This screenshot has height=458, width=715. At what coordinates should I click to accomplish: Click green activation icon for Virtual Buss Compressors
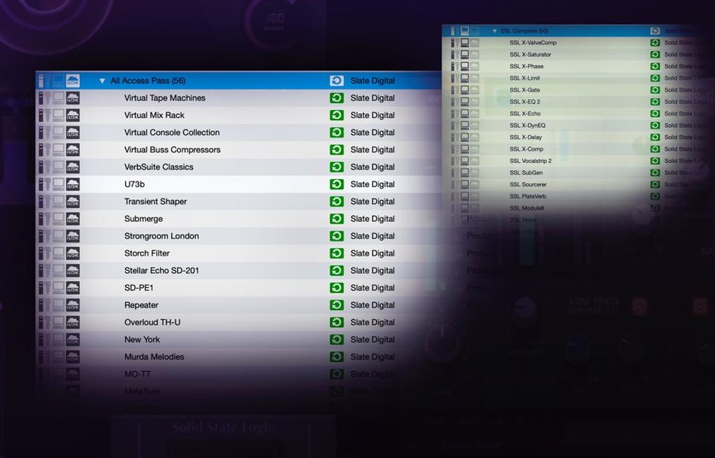coord(337,150)
